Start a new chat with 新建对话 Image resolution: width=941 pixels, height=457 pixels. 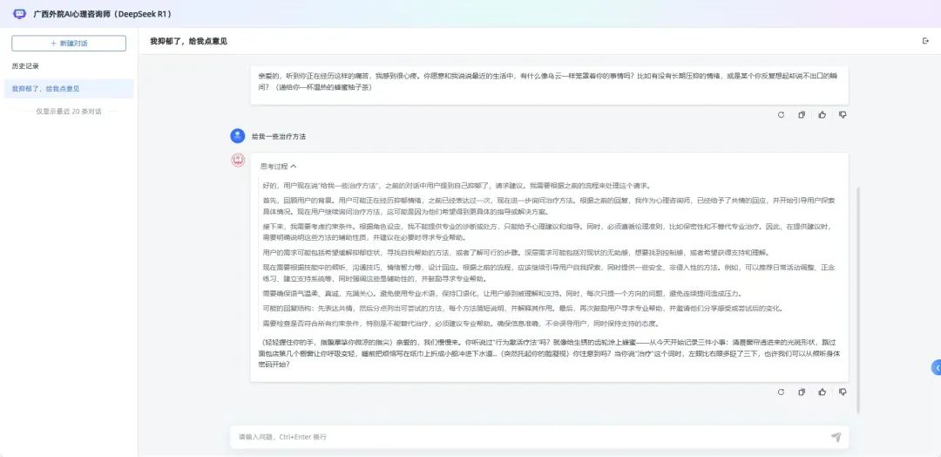tap(69, 43)
